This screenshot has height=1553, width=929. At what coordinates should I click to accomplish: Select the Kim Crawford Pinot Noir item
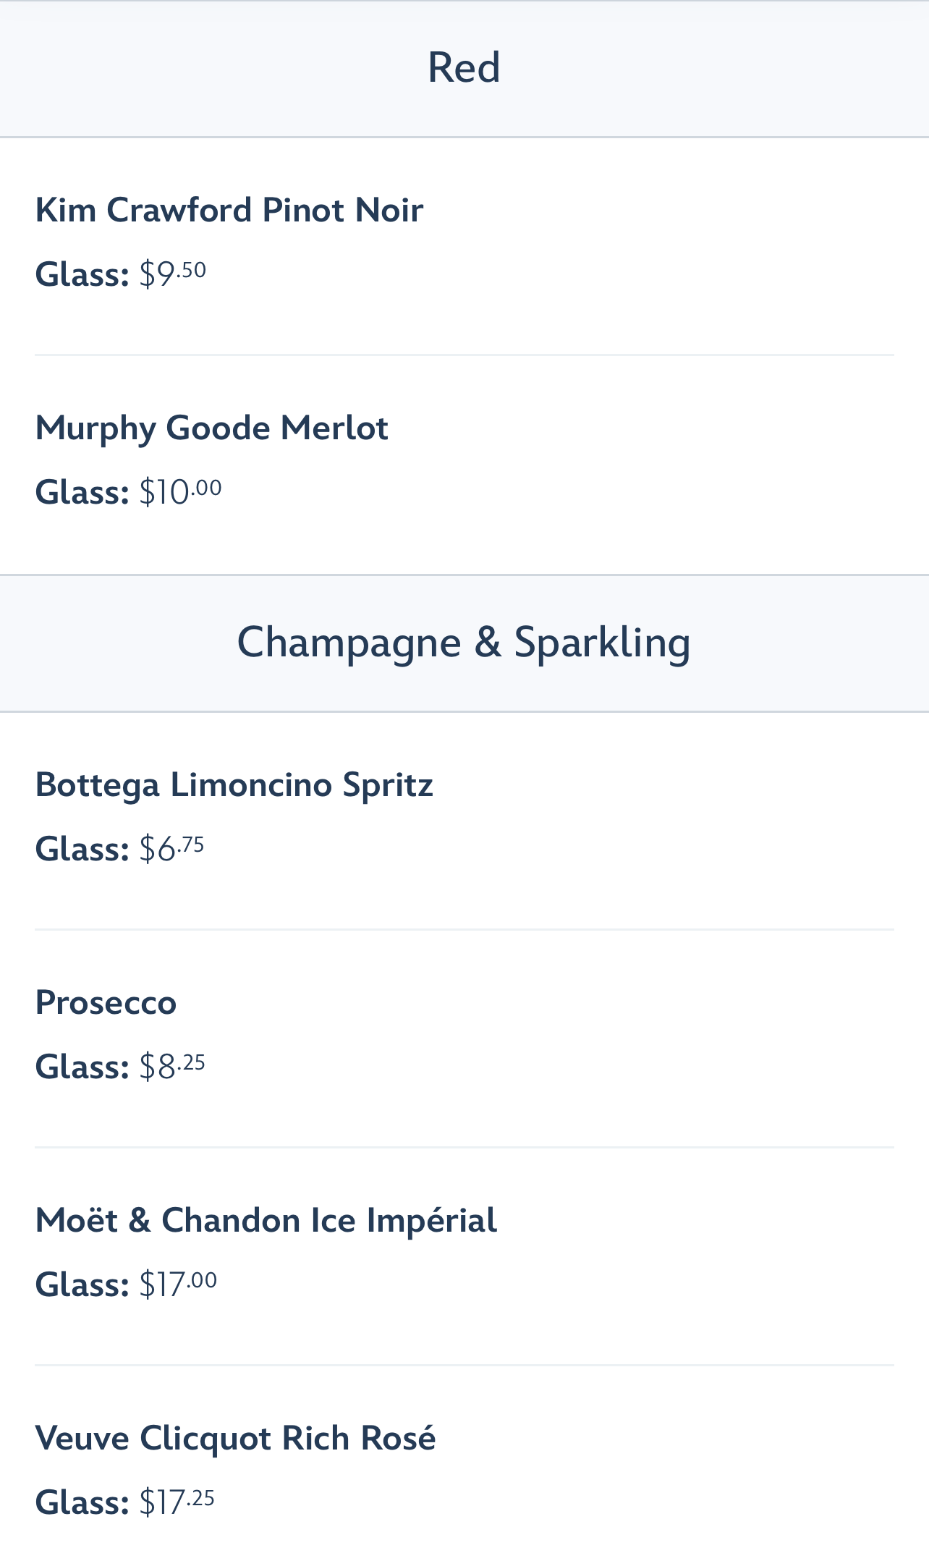pyautogui.click(x=229, y=211)
